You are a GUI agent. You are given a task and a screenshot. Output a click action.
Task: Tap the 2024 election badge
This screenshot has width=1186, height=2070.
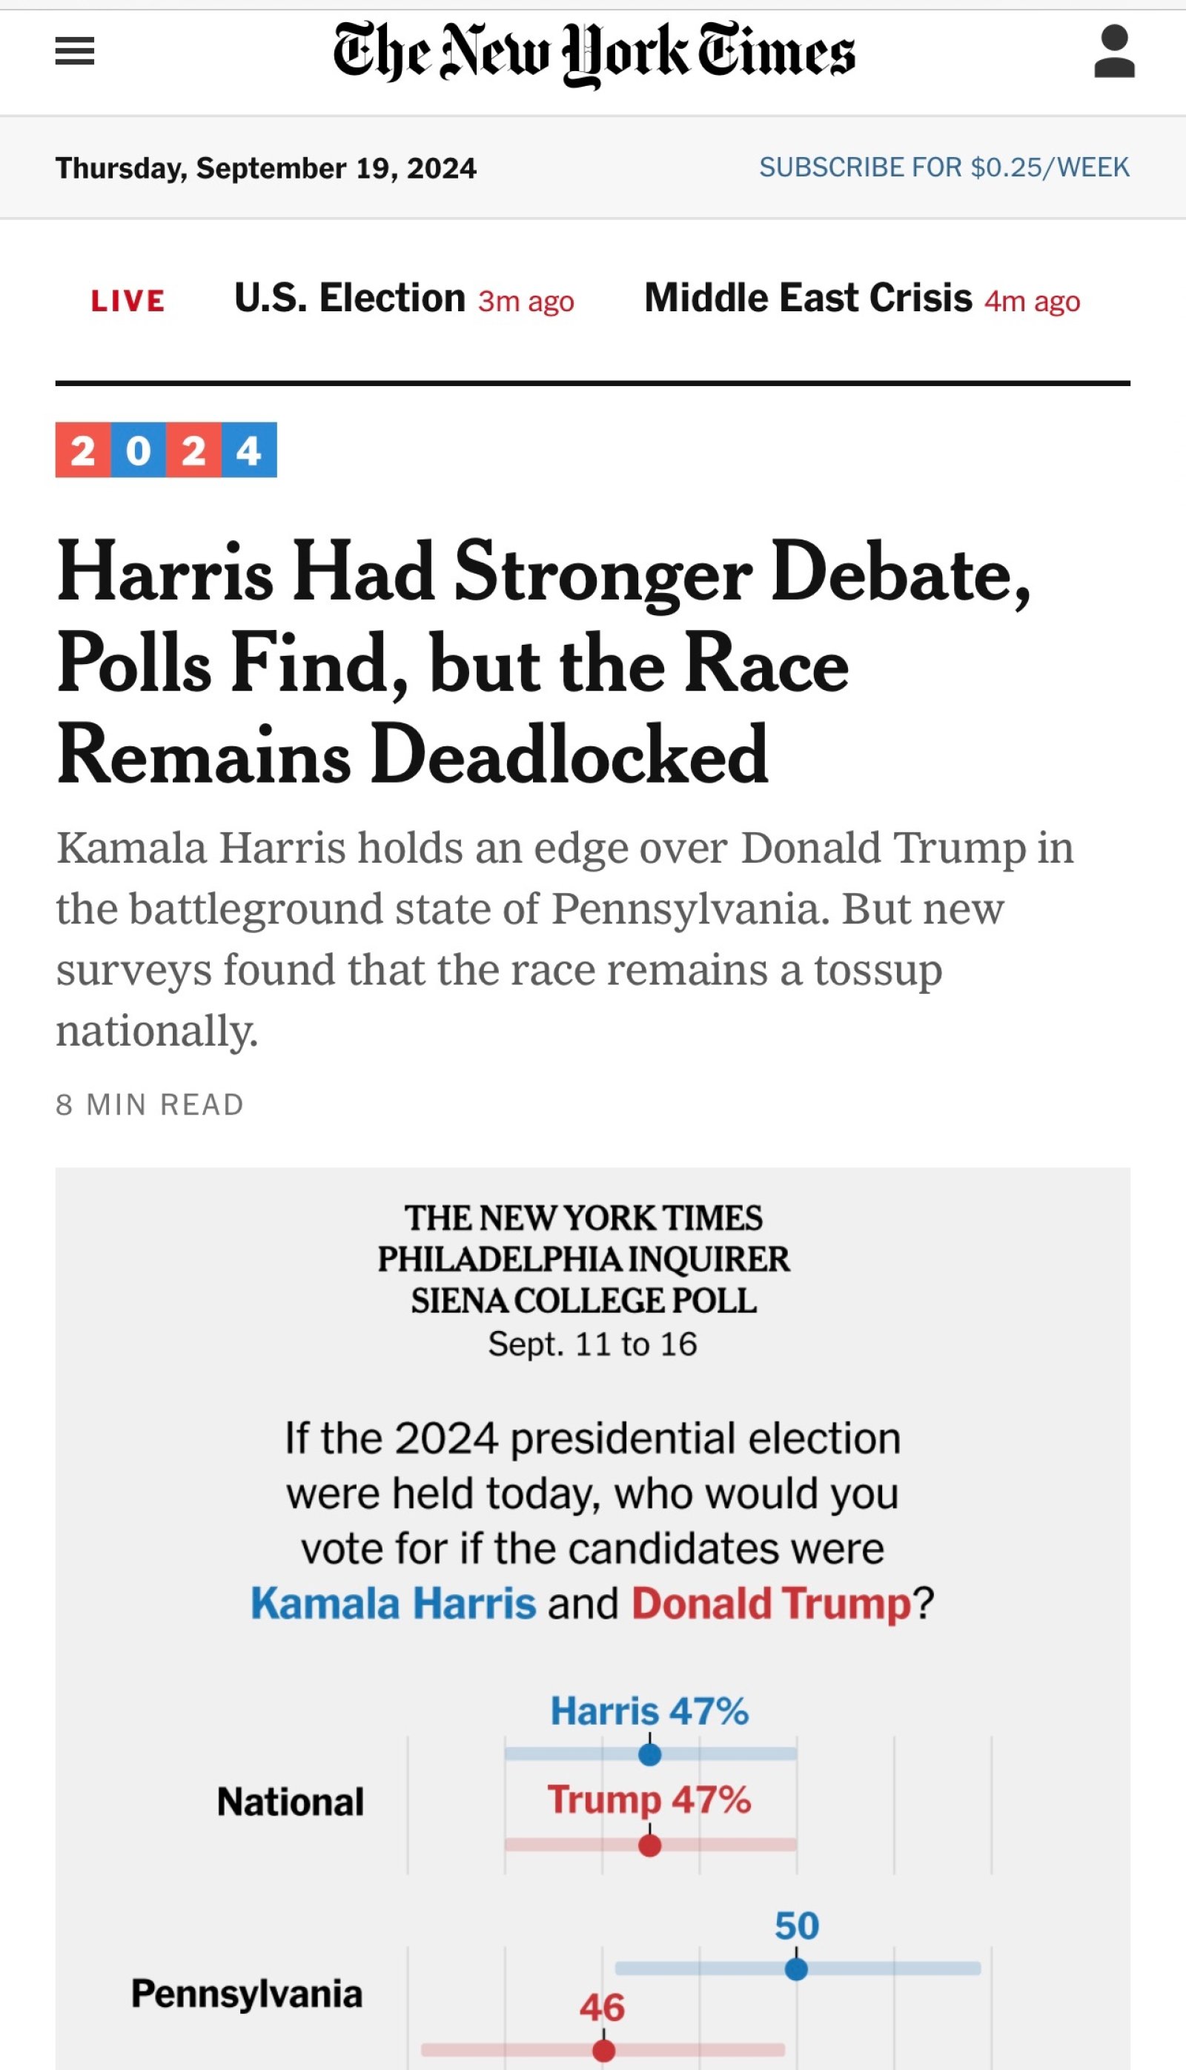pyautogui.click(x=166, y=450)
